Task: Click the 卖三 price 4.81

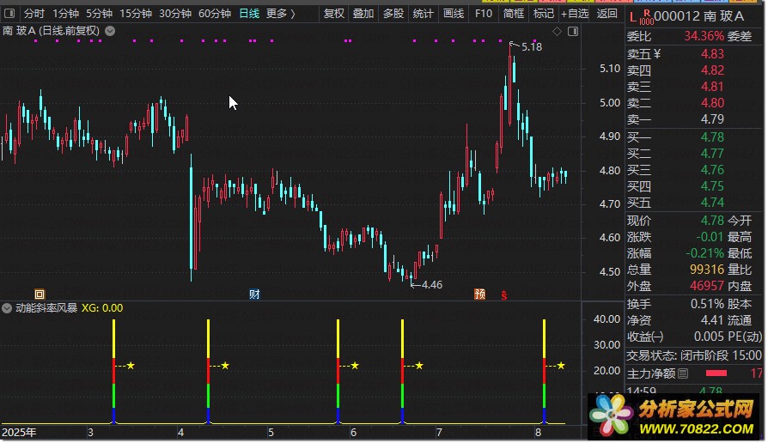Action: (712, 86)
